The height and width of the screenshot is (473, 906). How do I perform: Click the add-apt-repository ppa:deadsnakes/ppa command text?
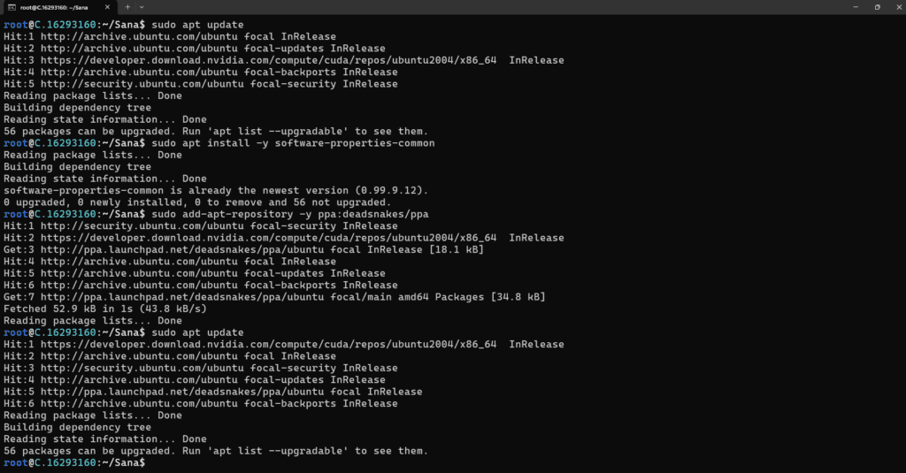click(290, 214)
